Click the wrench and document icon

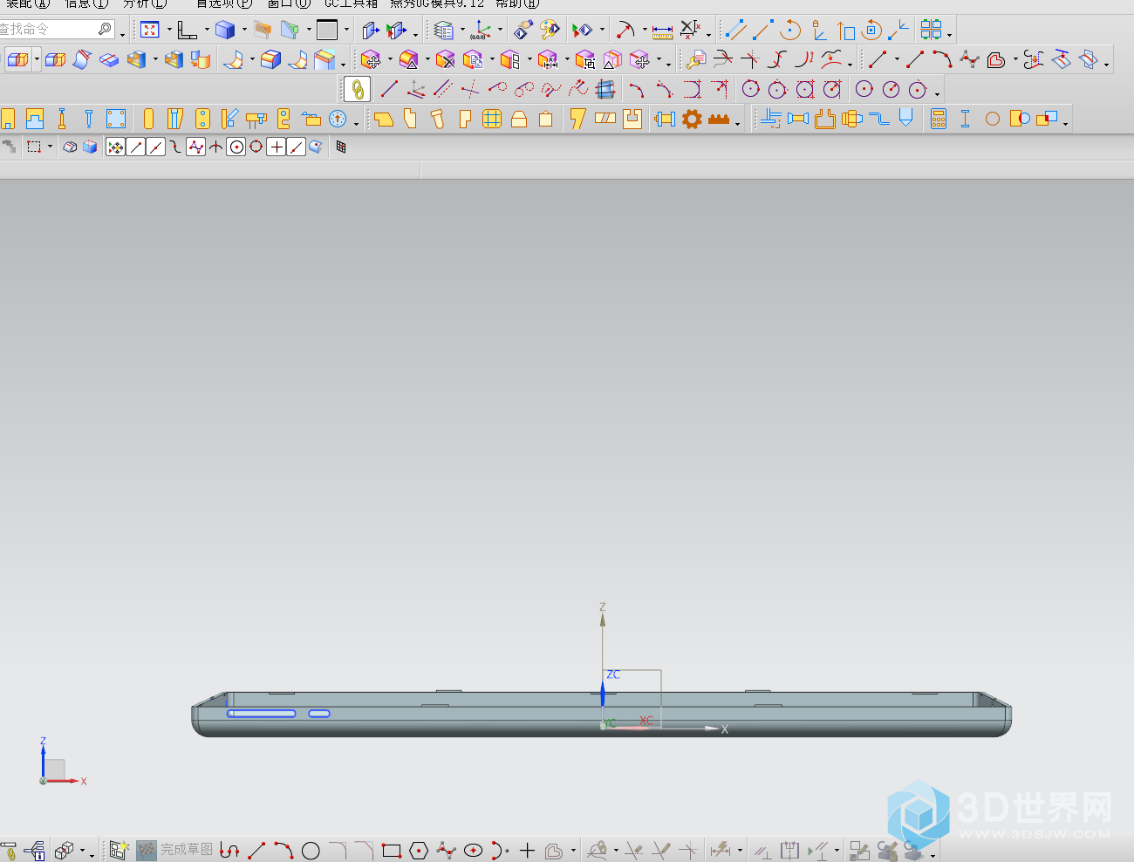(x=695, y=59)
